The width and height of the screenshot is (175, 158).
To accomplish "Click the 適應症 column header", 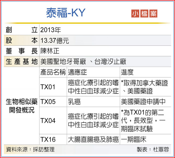I will coord(77,72).
